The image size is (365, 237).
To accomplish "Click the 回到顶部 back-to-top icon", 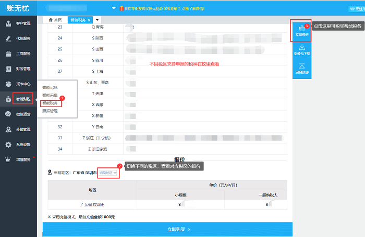I will [x=302, y=66].
